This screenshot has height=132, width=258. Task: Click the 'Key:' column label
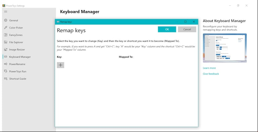(x=59, y=57)
